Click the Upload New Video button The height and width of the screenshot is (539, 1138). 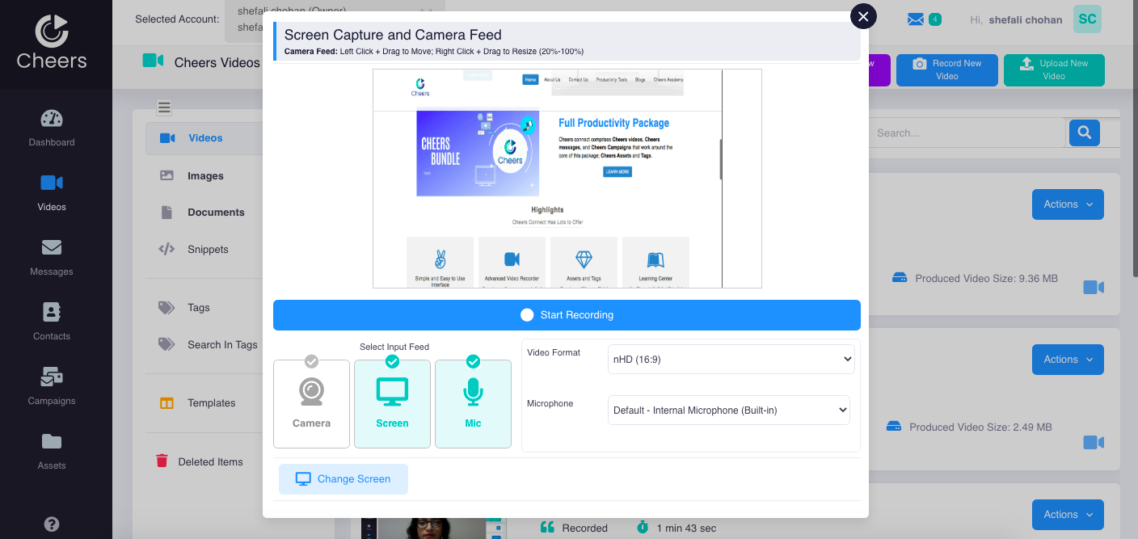pos(1054,70)
